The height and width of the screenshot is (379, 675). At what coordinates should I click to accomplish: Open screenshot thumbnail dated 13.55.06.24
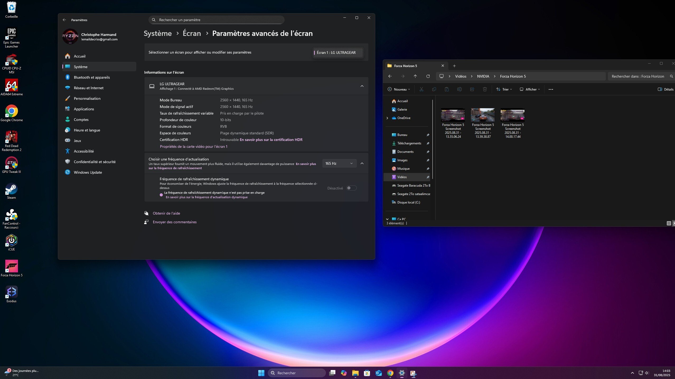(453, 123)
